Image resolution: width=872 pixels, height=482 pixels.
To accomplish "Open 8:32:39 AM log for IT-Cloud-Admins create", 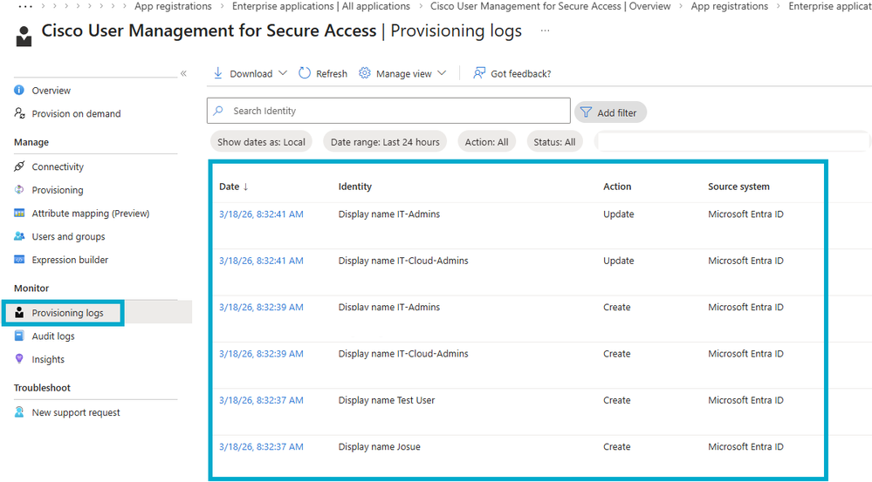I will pos(261,354).
